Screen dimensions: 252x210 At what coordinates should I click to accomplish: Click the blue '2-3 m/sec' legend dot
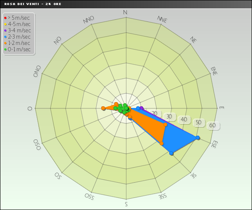5,37
